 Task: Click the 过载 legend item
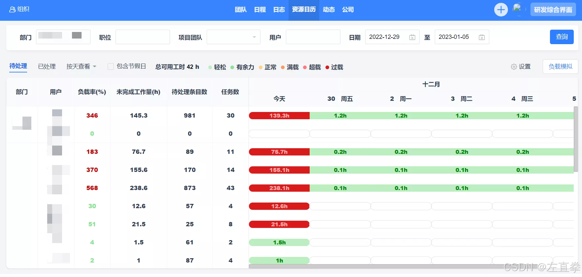(x=334, y=67)
